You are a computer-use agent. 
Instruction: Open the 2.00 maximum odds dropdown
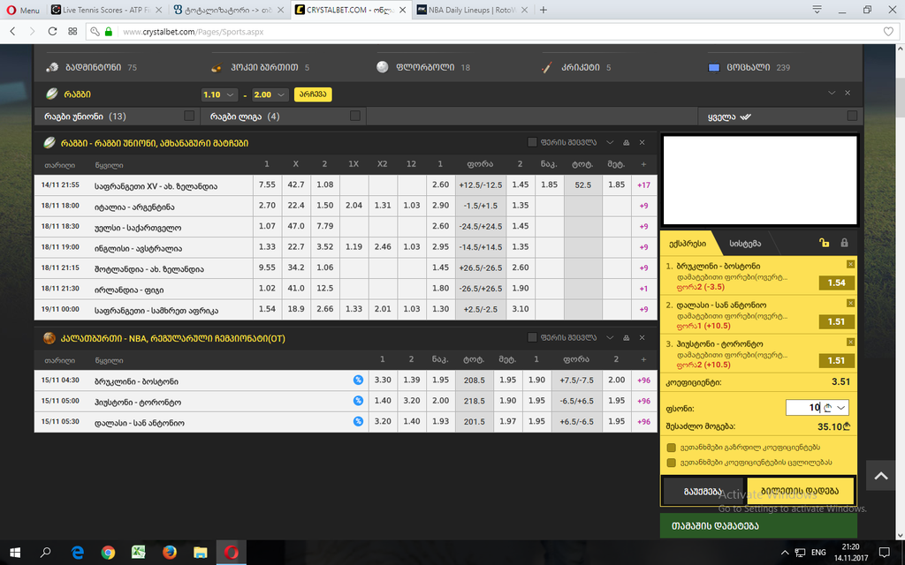(270, 94)
